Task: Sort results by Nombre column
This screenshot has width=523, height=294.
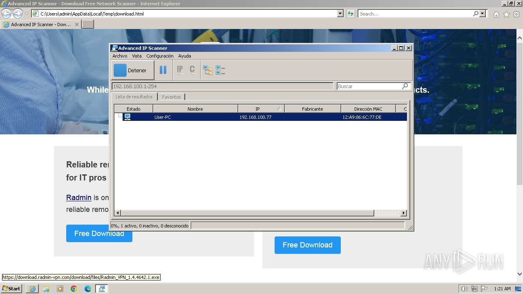Action: click(195, 109)
